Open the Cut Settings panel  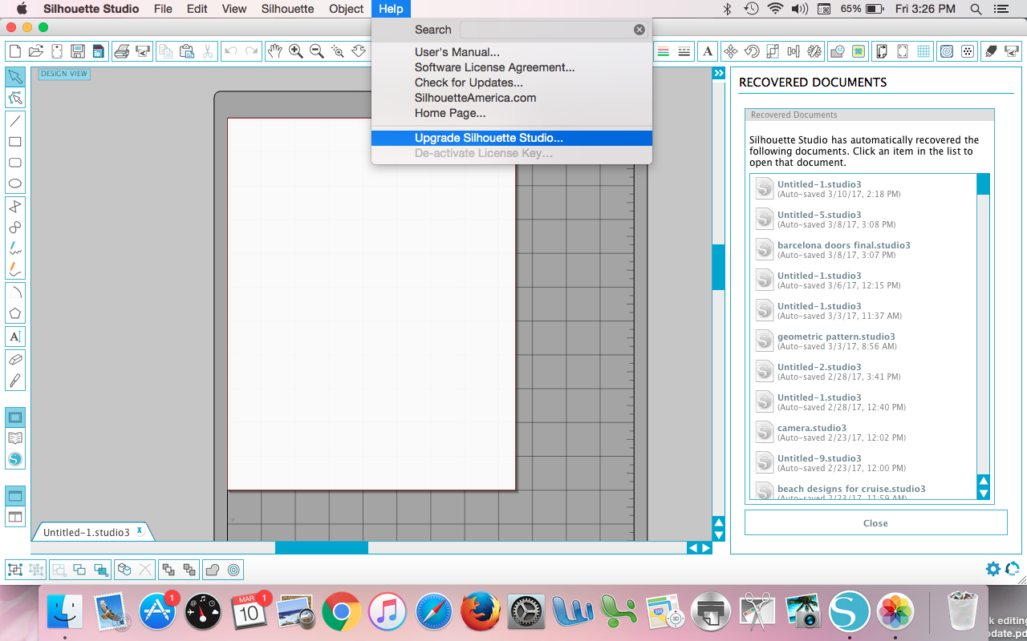[x=989, y=50]
